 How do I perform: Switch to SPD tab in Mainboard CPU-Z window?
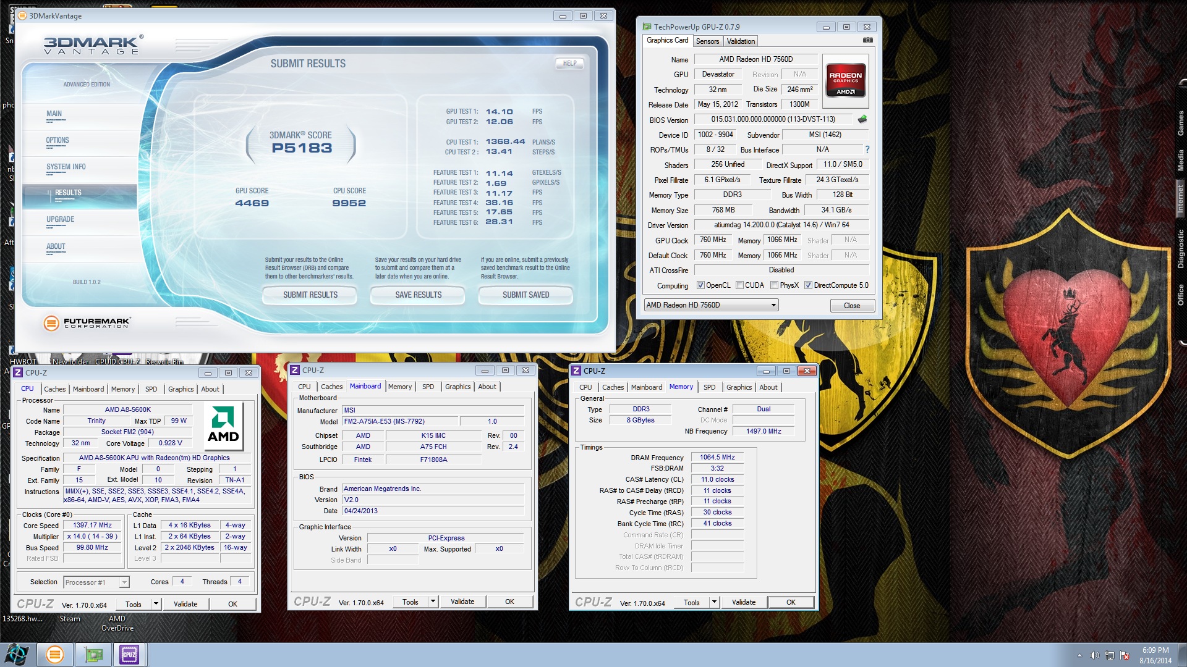[x=428, y=387]
